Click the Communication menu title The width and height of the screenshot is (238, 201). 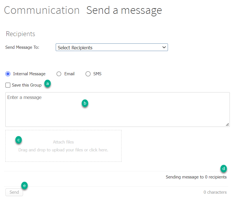pos(42,10)
